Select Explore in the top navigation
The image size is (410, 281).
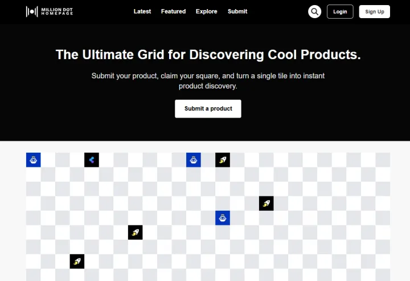[x=207, y=11]
